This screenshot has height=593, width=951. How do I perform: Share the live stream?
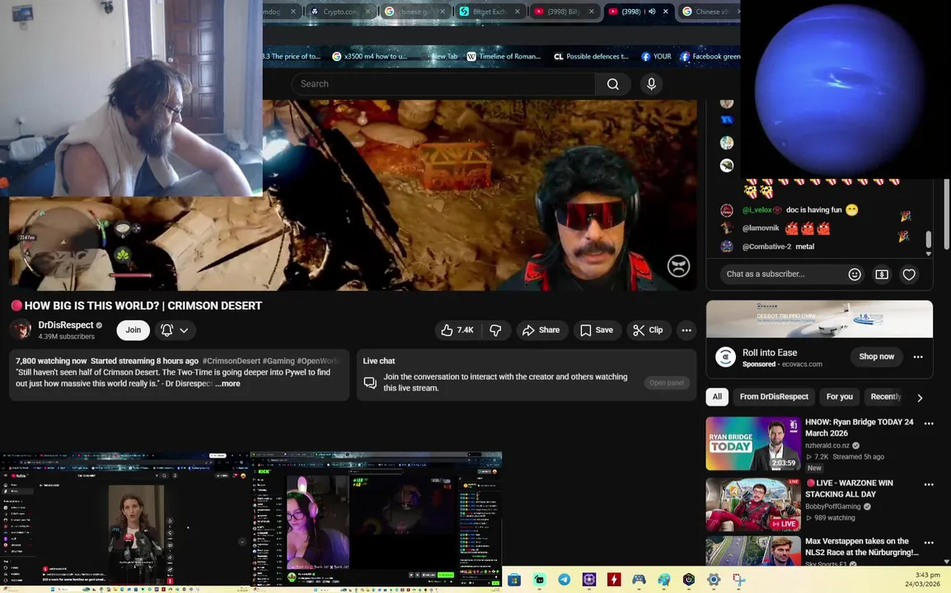pos(541,329)
